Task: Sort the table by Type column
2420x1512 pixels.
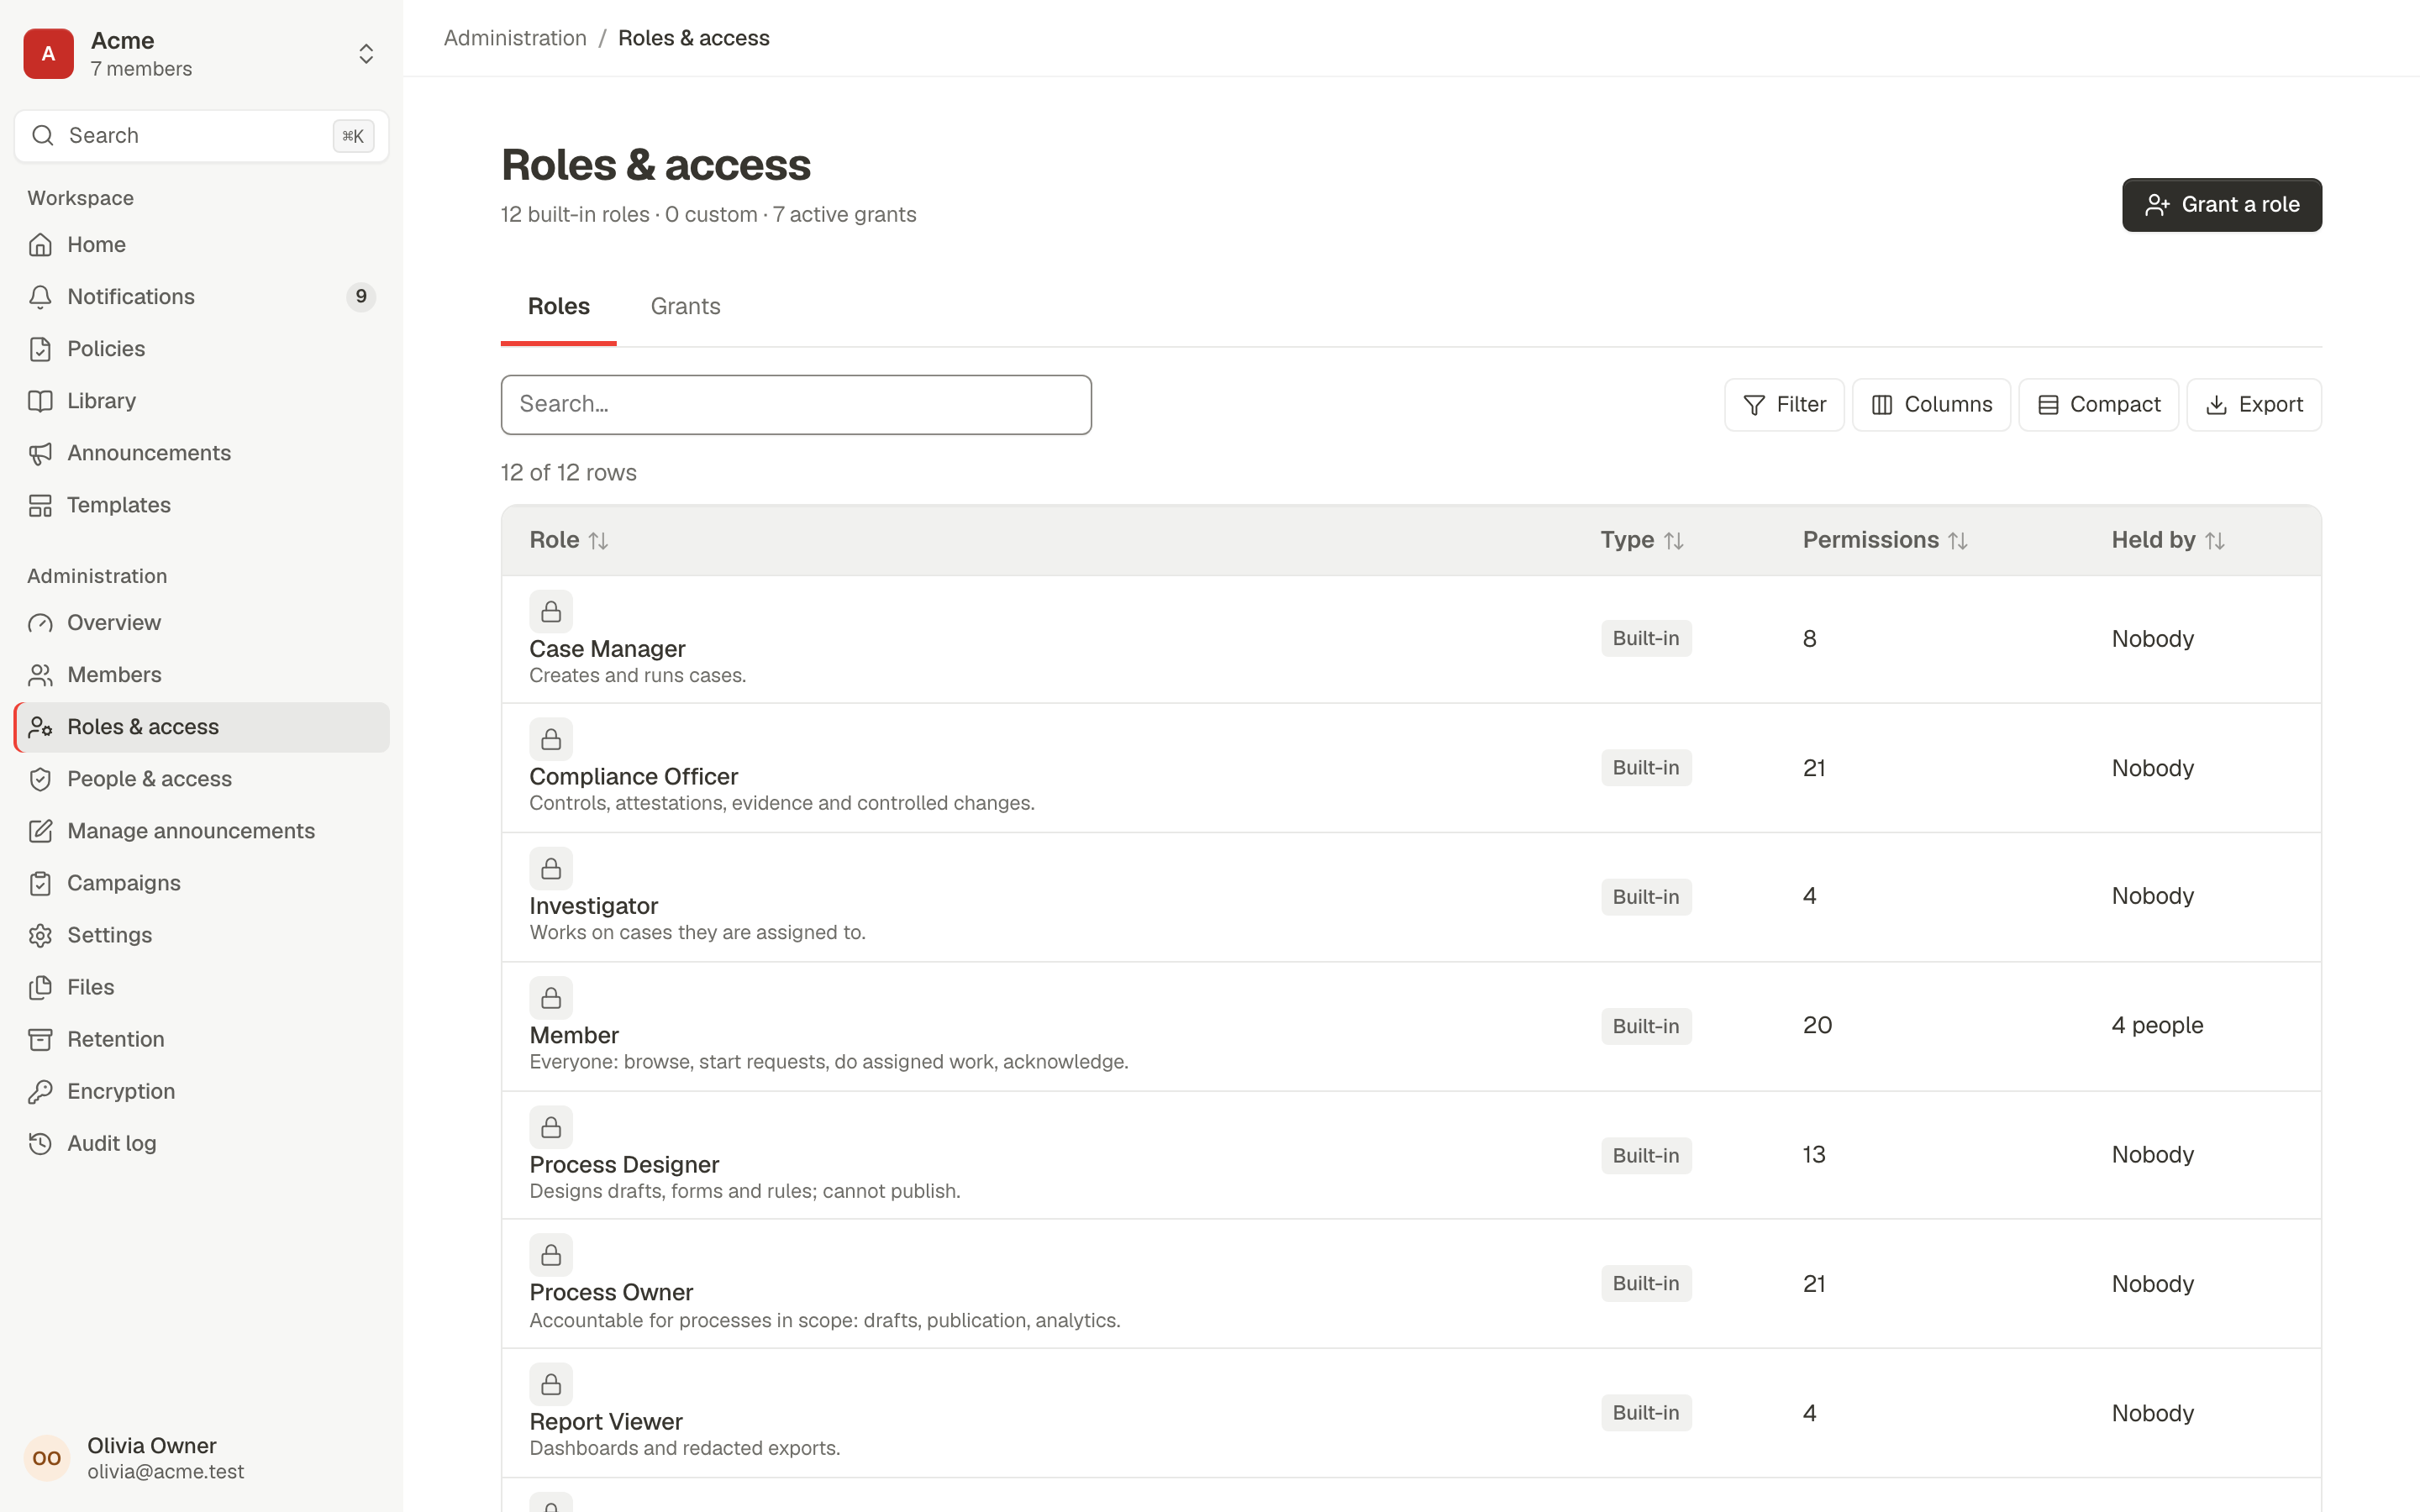Action: click(x=1642, y=540)
